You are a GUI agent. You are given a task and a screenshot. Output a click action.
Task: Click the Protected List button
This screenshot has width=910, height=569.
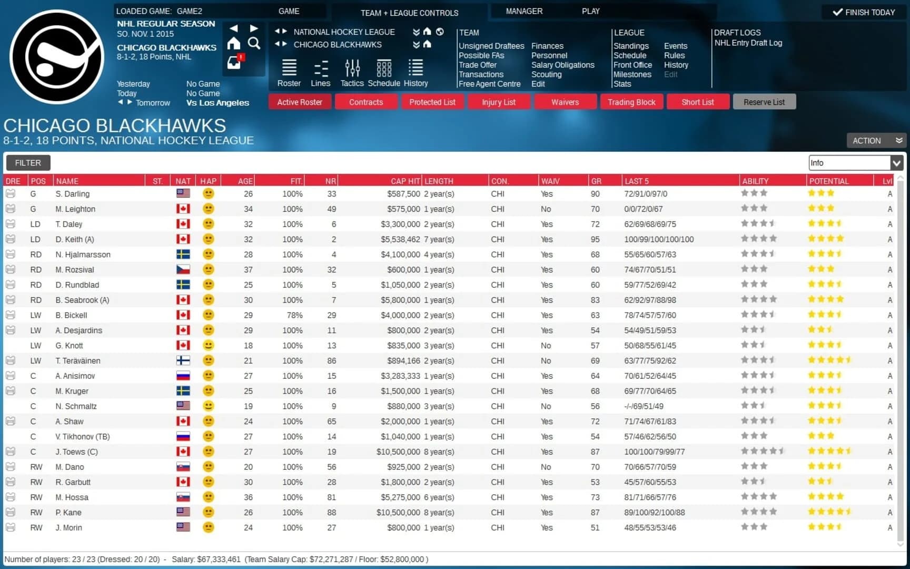(432, 102)
